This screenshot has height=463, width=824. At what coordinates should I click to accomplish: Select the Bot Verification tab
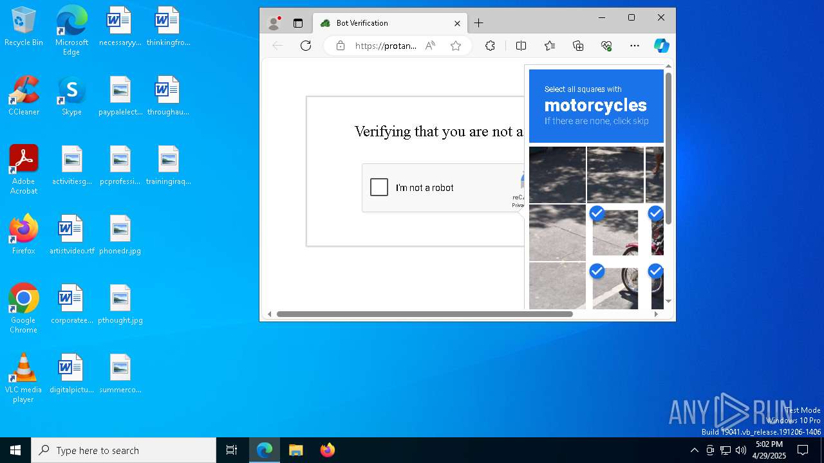pyautogui.click(x=390, y=23)
